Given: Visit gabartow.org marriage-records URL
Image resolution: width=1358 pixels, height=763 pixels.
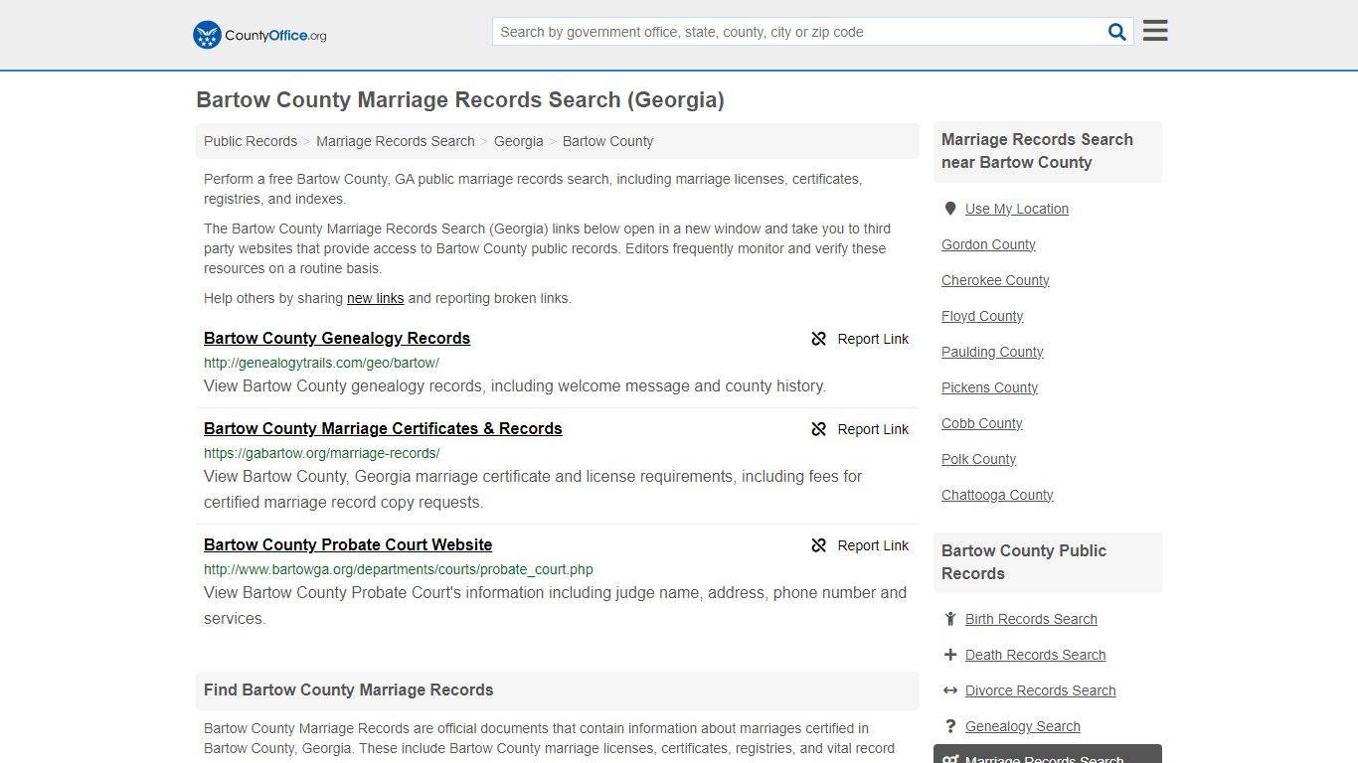Looking at the screenshot, I should pyautogui.click(x=321, y=453).
